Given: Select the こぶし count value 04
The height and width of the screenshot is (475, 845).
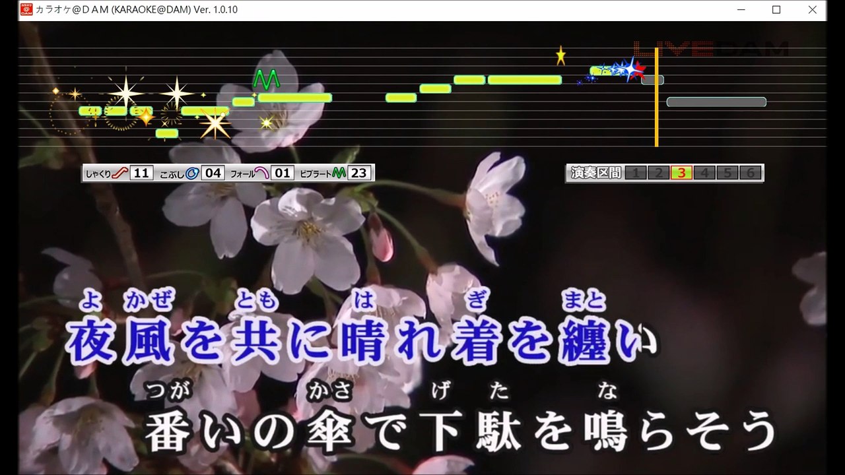Looking at the screenshot, I should (213, 174).
